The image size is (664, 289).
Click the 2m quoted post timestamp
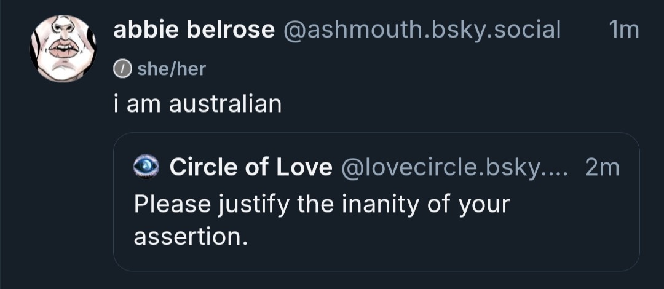[602, 167]
